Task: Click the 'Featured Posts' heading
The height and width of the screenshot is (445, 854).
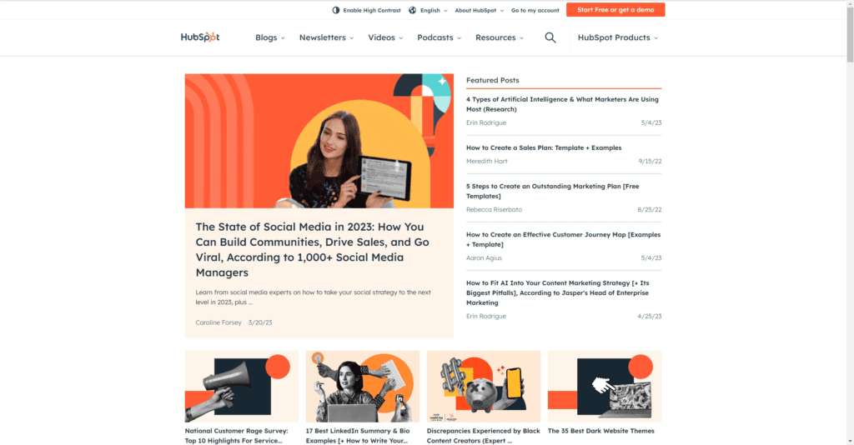Action: (492, 81)
